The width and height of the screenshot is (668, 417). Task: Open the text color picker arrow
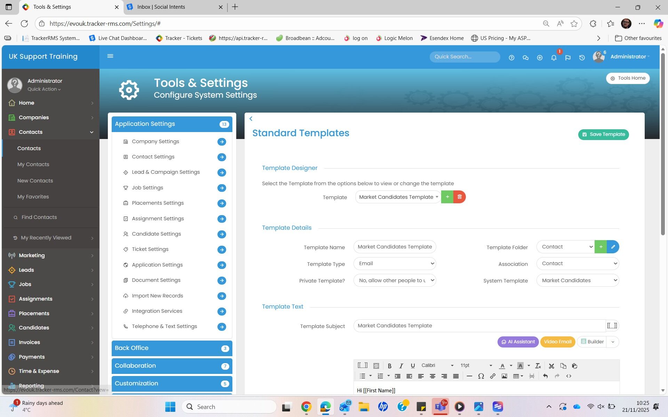pos(511,366)
